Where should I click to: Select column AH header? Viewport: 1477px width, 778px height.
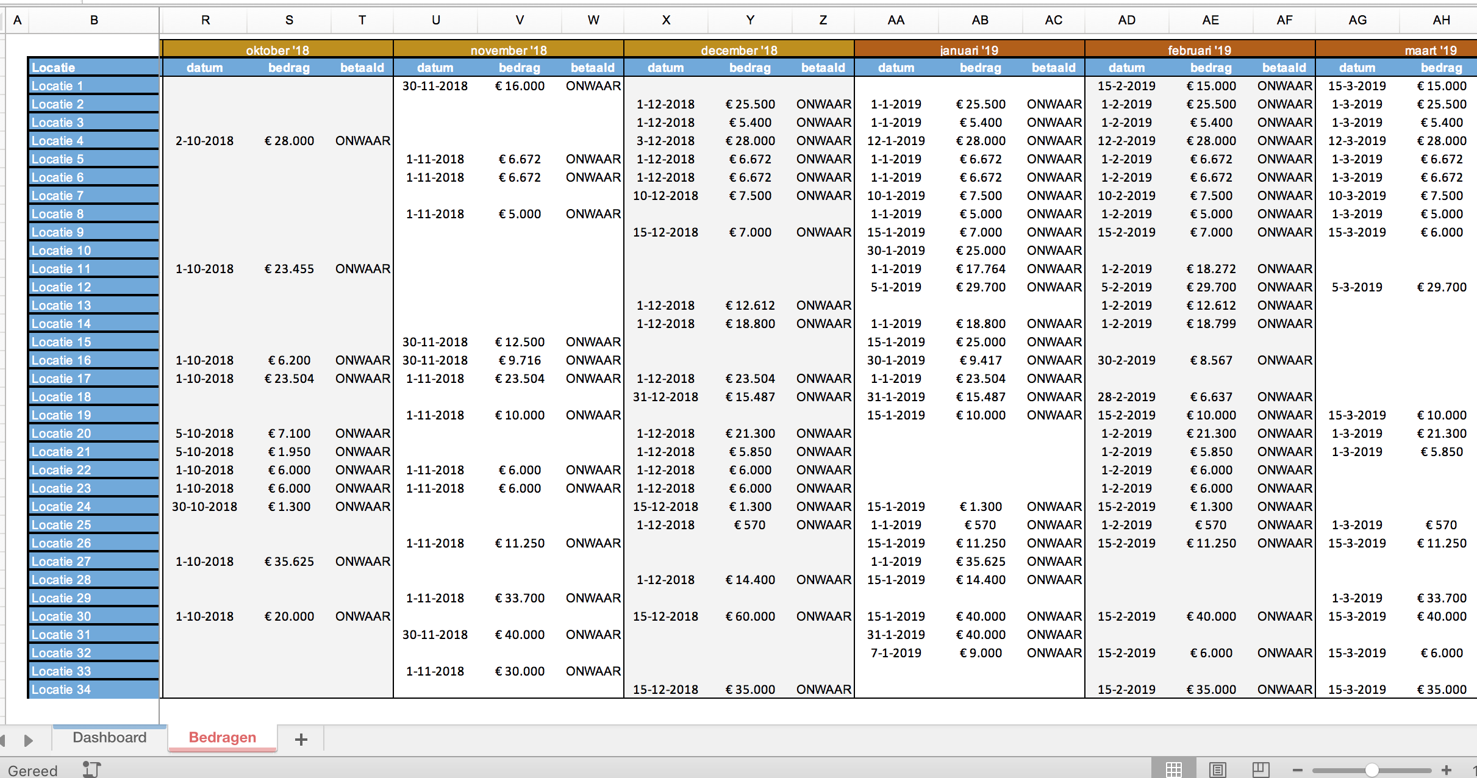[x=1441, y=20]
